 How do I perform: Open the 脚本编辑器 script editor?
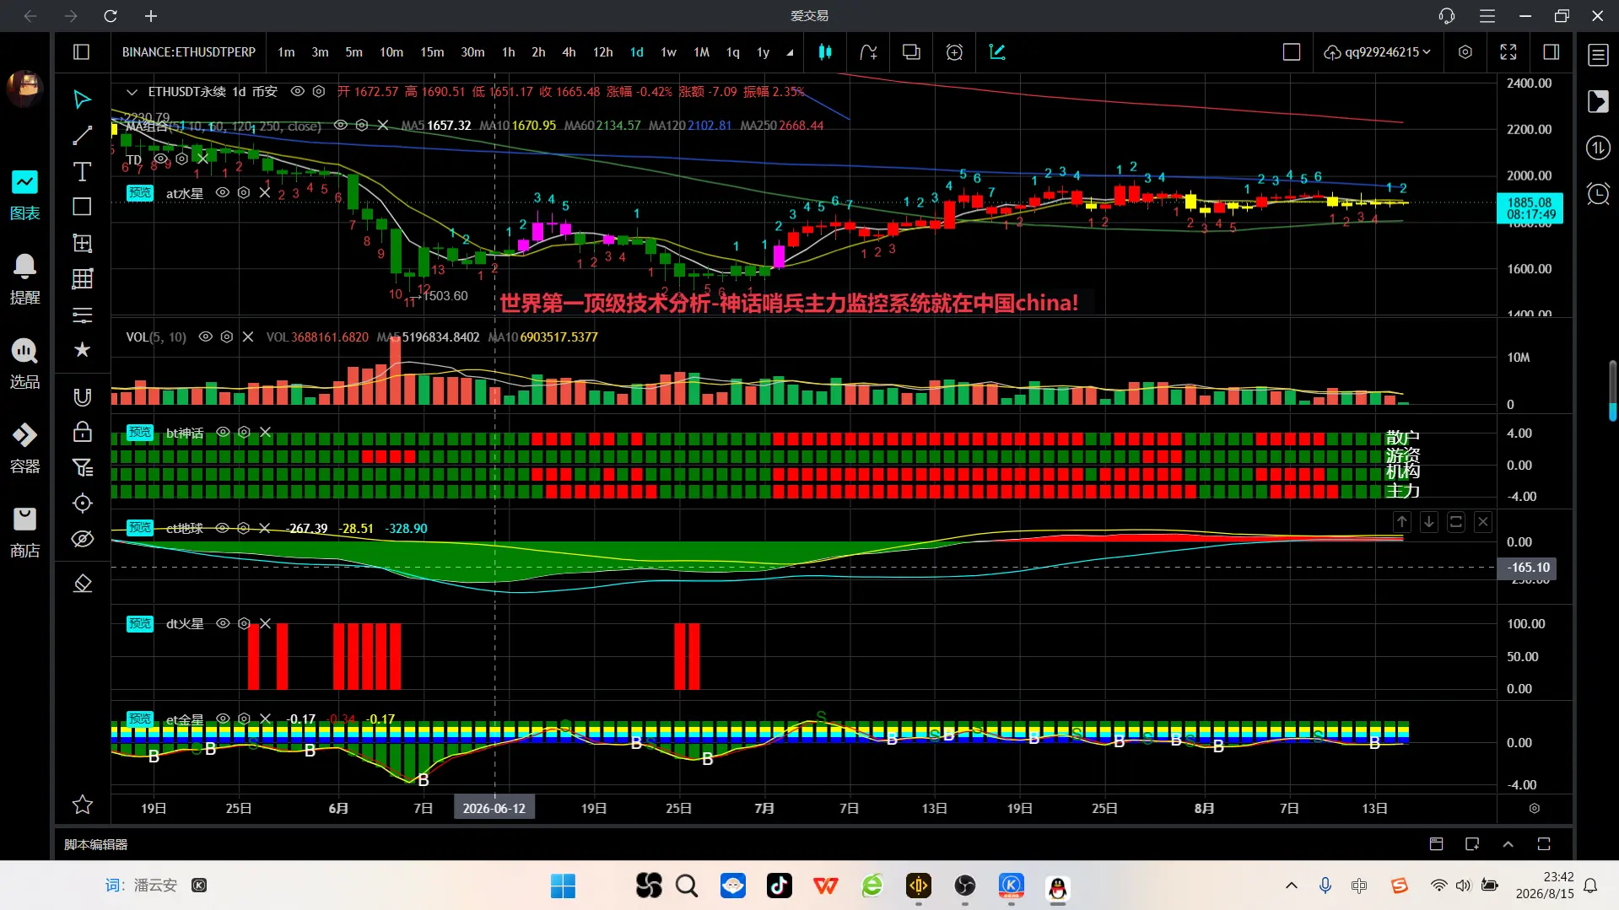point(96,844)
